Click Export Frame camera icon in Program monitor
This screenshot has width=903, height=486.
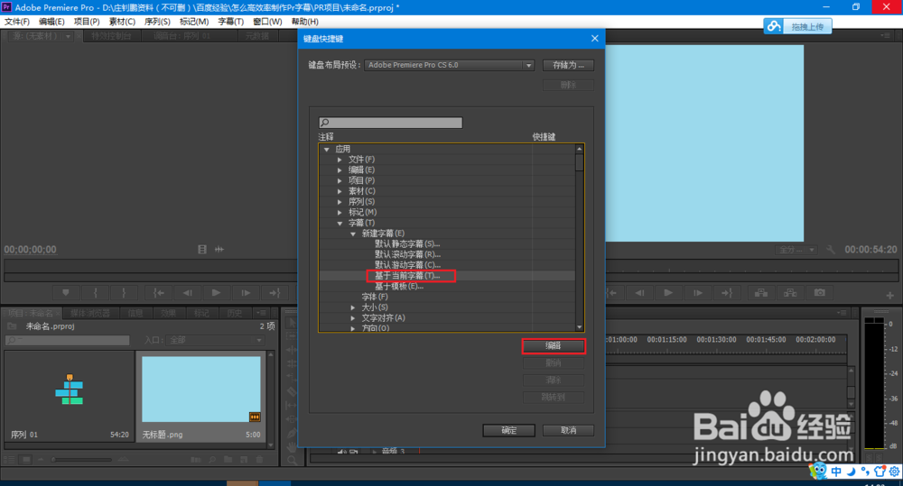click(820, 293)
